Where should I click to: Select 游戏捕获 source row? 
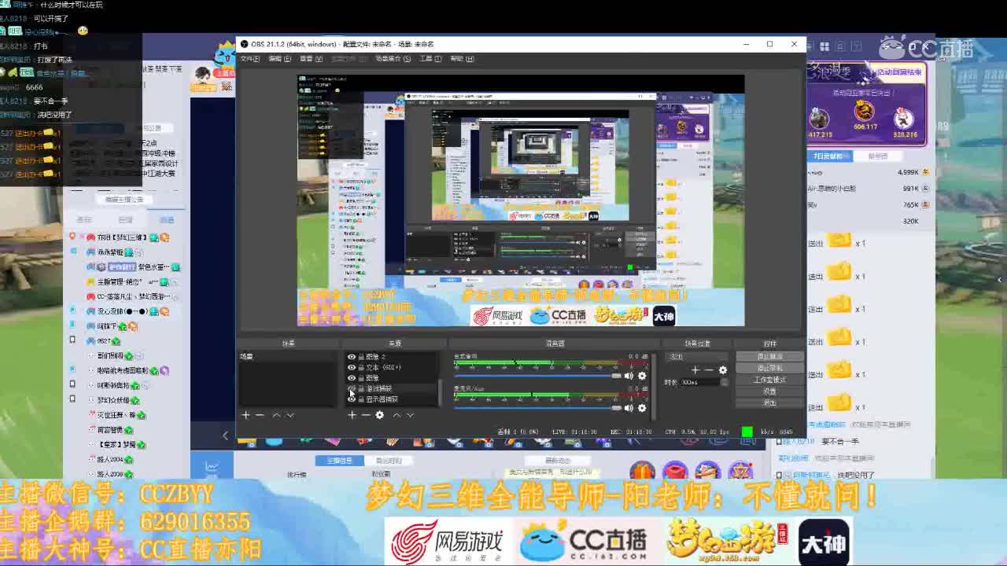pos(392,388)
